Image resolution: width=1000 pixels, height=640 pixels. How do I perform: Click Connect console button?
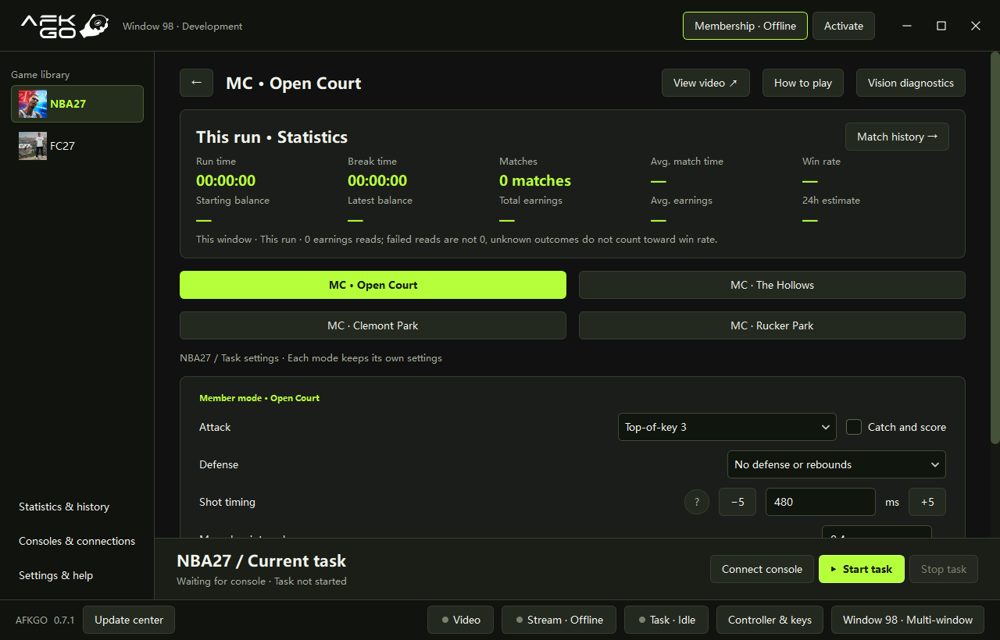(762, 569)
